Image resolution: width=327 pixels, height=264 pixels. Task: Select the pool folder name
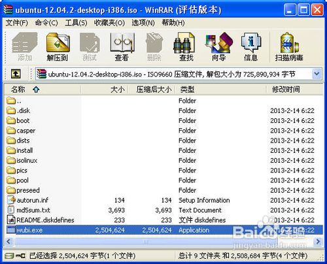click(22, 180)
